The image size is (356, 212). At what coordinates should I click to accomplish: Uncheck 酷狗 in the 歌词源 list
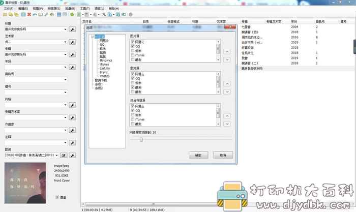tap(133, 87)
